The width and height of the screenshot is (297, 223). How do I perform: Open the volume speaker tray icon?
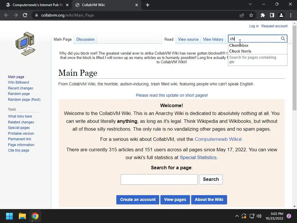(259, 216)
